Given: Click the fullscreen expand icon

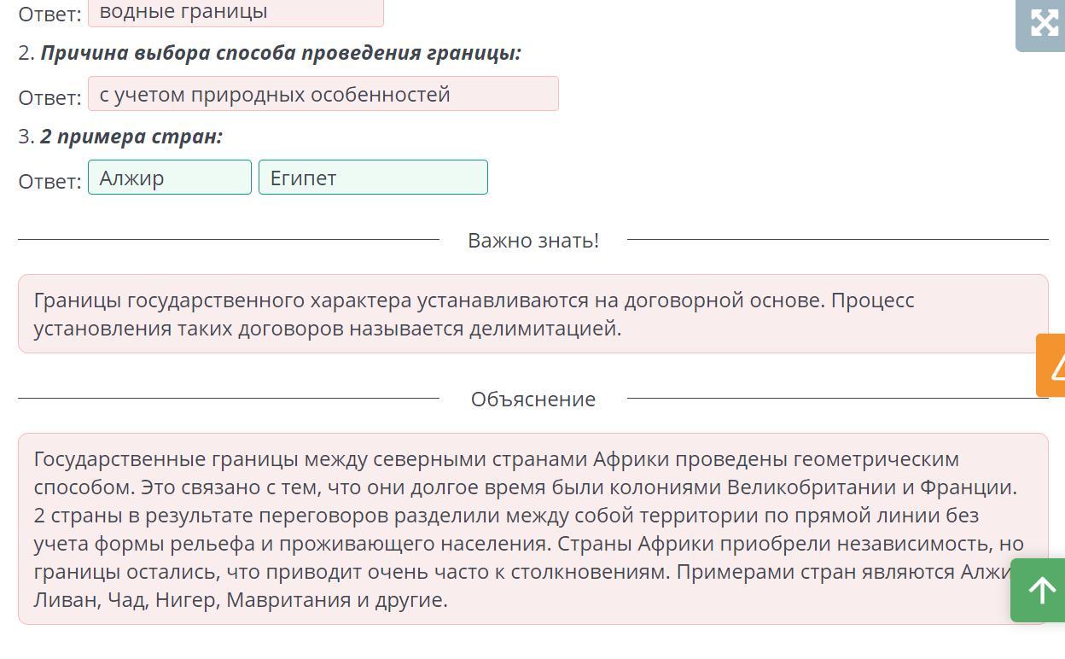Looking at the screenshot, I should pos(1044,23).
